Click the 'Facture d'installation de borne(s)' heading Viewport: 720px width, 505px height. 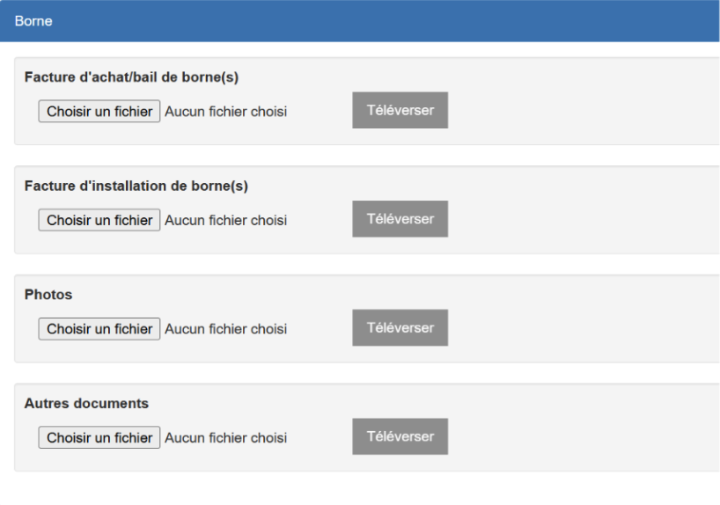point(136,186)
